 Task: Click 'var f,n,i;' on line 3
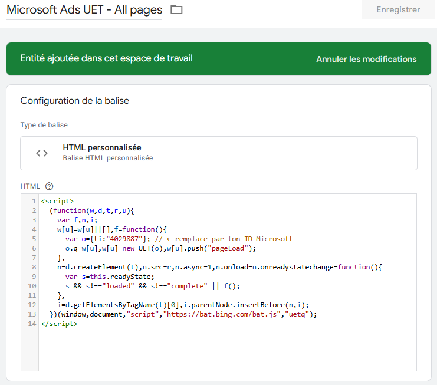click(77, 220)
